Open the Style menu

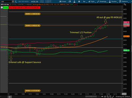pos(92,2)
